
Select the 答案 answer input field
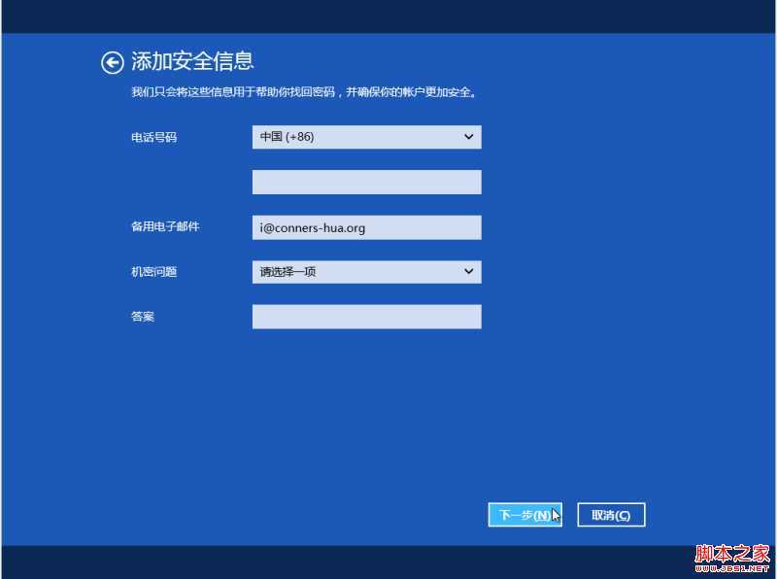point(366,316)
